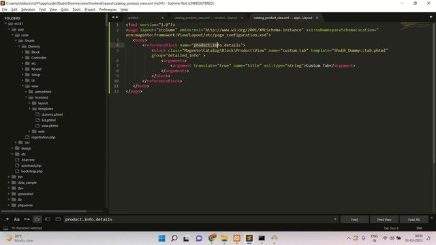This screenshot has width=436, height=245.
Task: Open dummy.phtml file in sidebar
Action: tap(52, 114)
